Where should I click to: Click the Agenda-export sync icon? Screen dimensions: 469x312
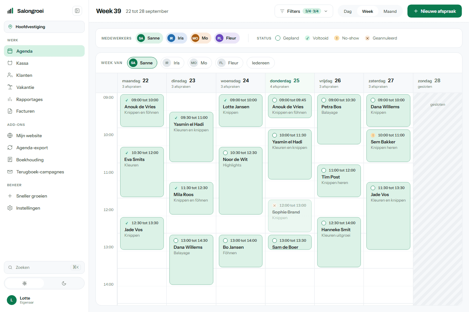click(x=10, y=148)
